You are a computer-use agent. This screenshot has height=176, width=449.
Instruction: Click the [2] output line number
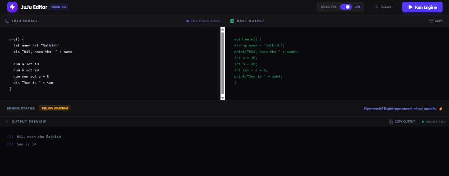[x=10, y=144]
